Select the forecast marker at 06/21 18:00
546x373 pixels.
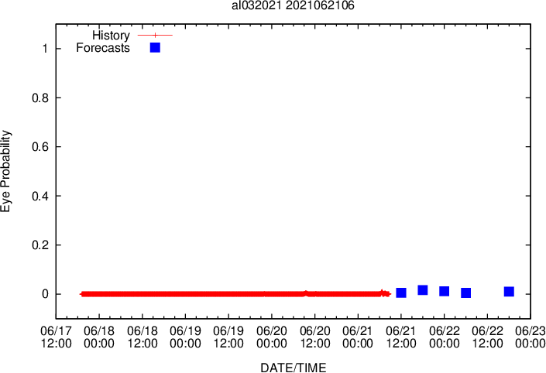[423, 290]
